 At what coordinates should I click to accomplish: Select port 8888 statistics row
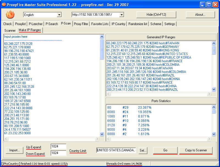pyautogui.click(x=128, y=134)
